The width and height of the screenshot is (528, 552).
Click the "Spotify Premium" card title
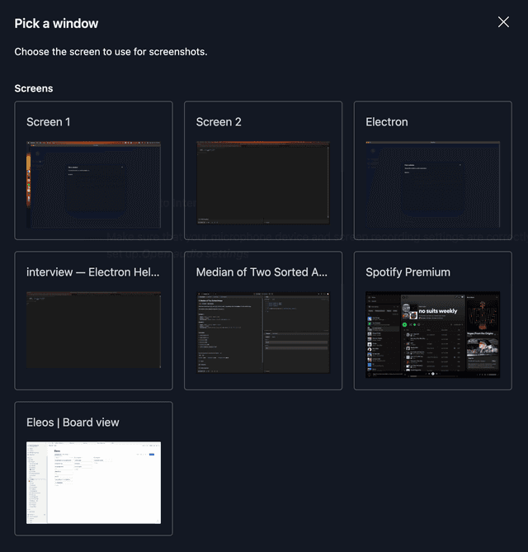[408, 272]
